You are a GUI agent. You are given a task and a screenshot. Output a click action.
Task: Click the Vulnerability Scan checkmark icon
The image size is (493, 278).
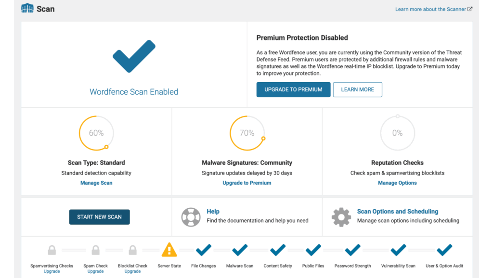[398, 250]
